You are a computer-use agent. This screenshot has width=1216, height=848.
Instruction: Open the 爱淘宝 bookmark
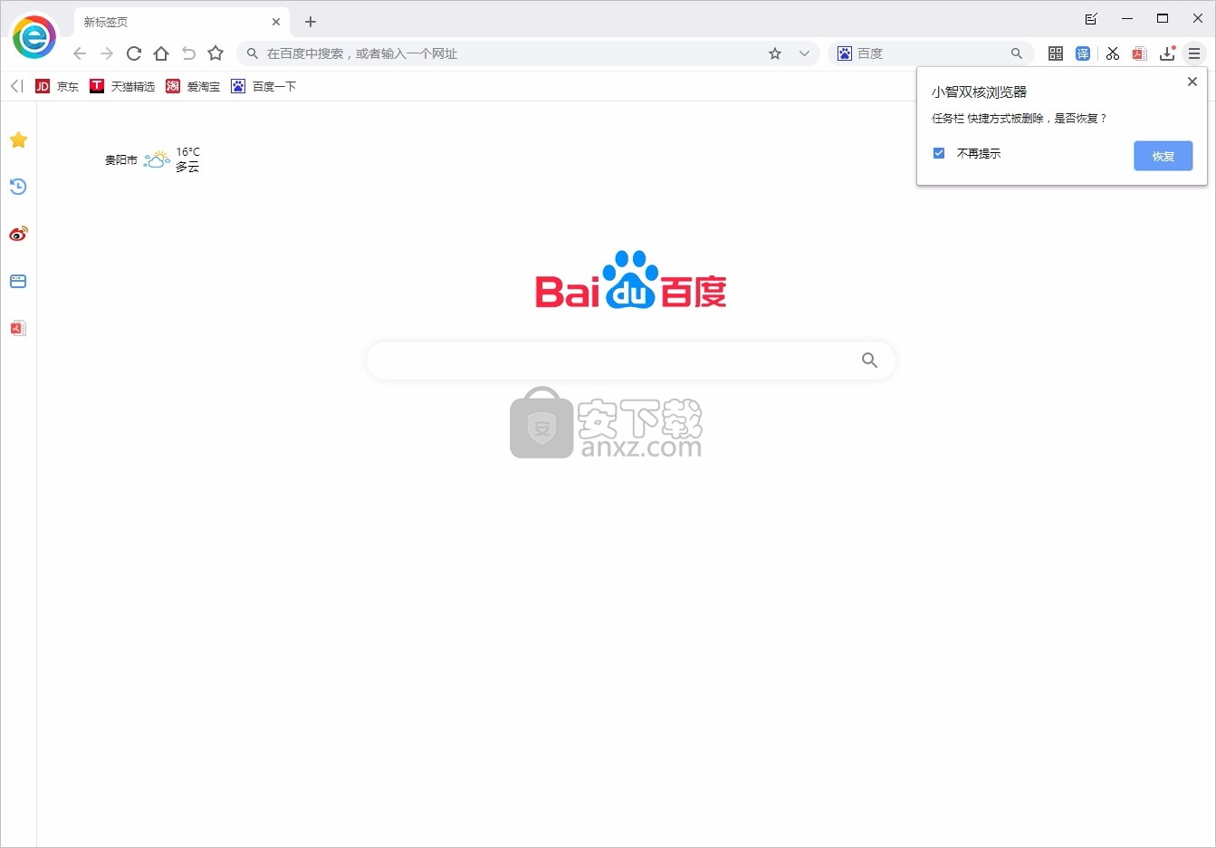pos(193,86)
